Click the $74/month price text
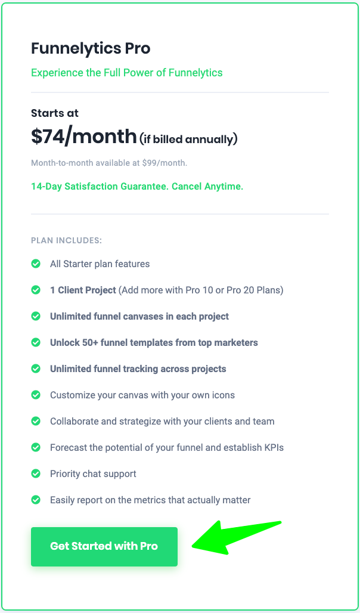Screen dimensions: 360x613 tap(84, 137)
